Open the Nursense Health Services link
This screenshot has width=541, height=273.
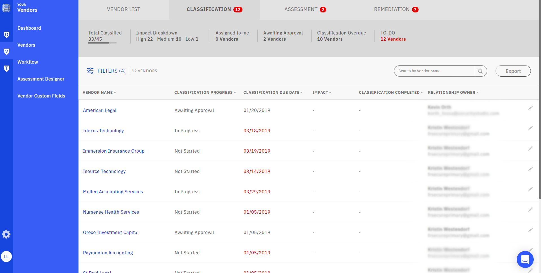[x=111, y=212]
